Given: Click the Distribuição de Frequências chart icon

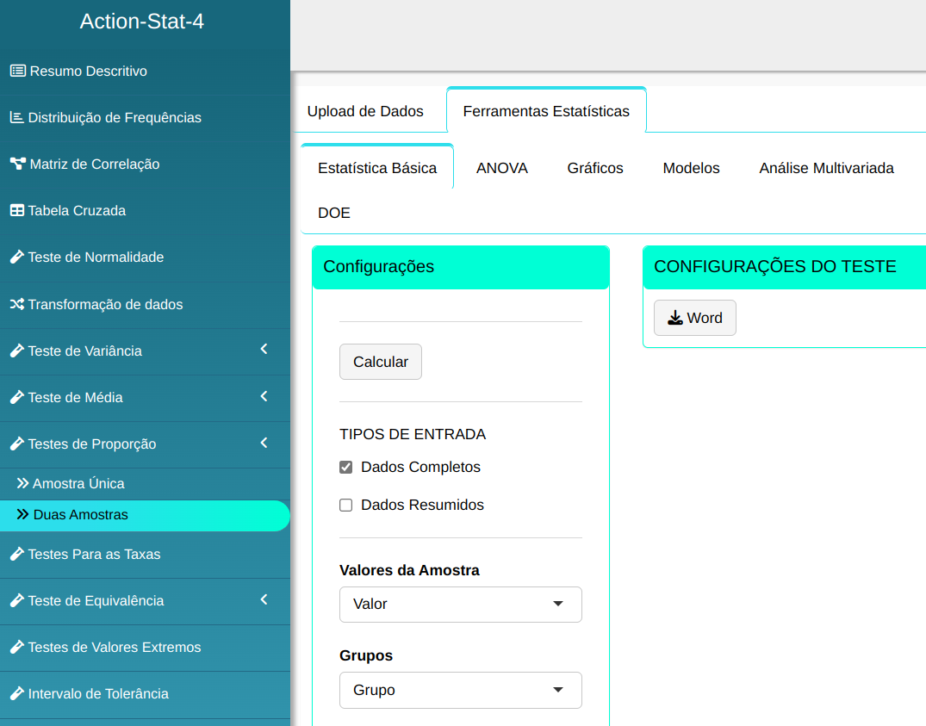Looking at the screenshot, I should tap(16, 117).
